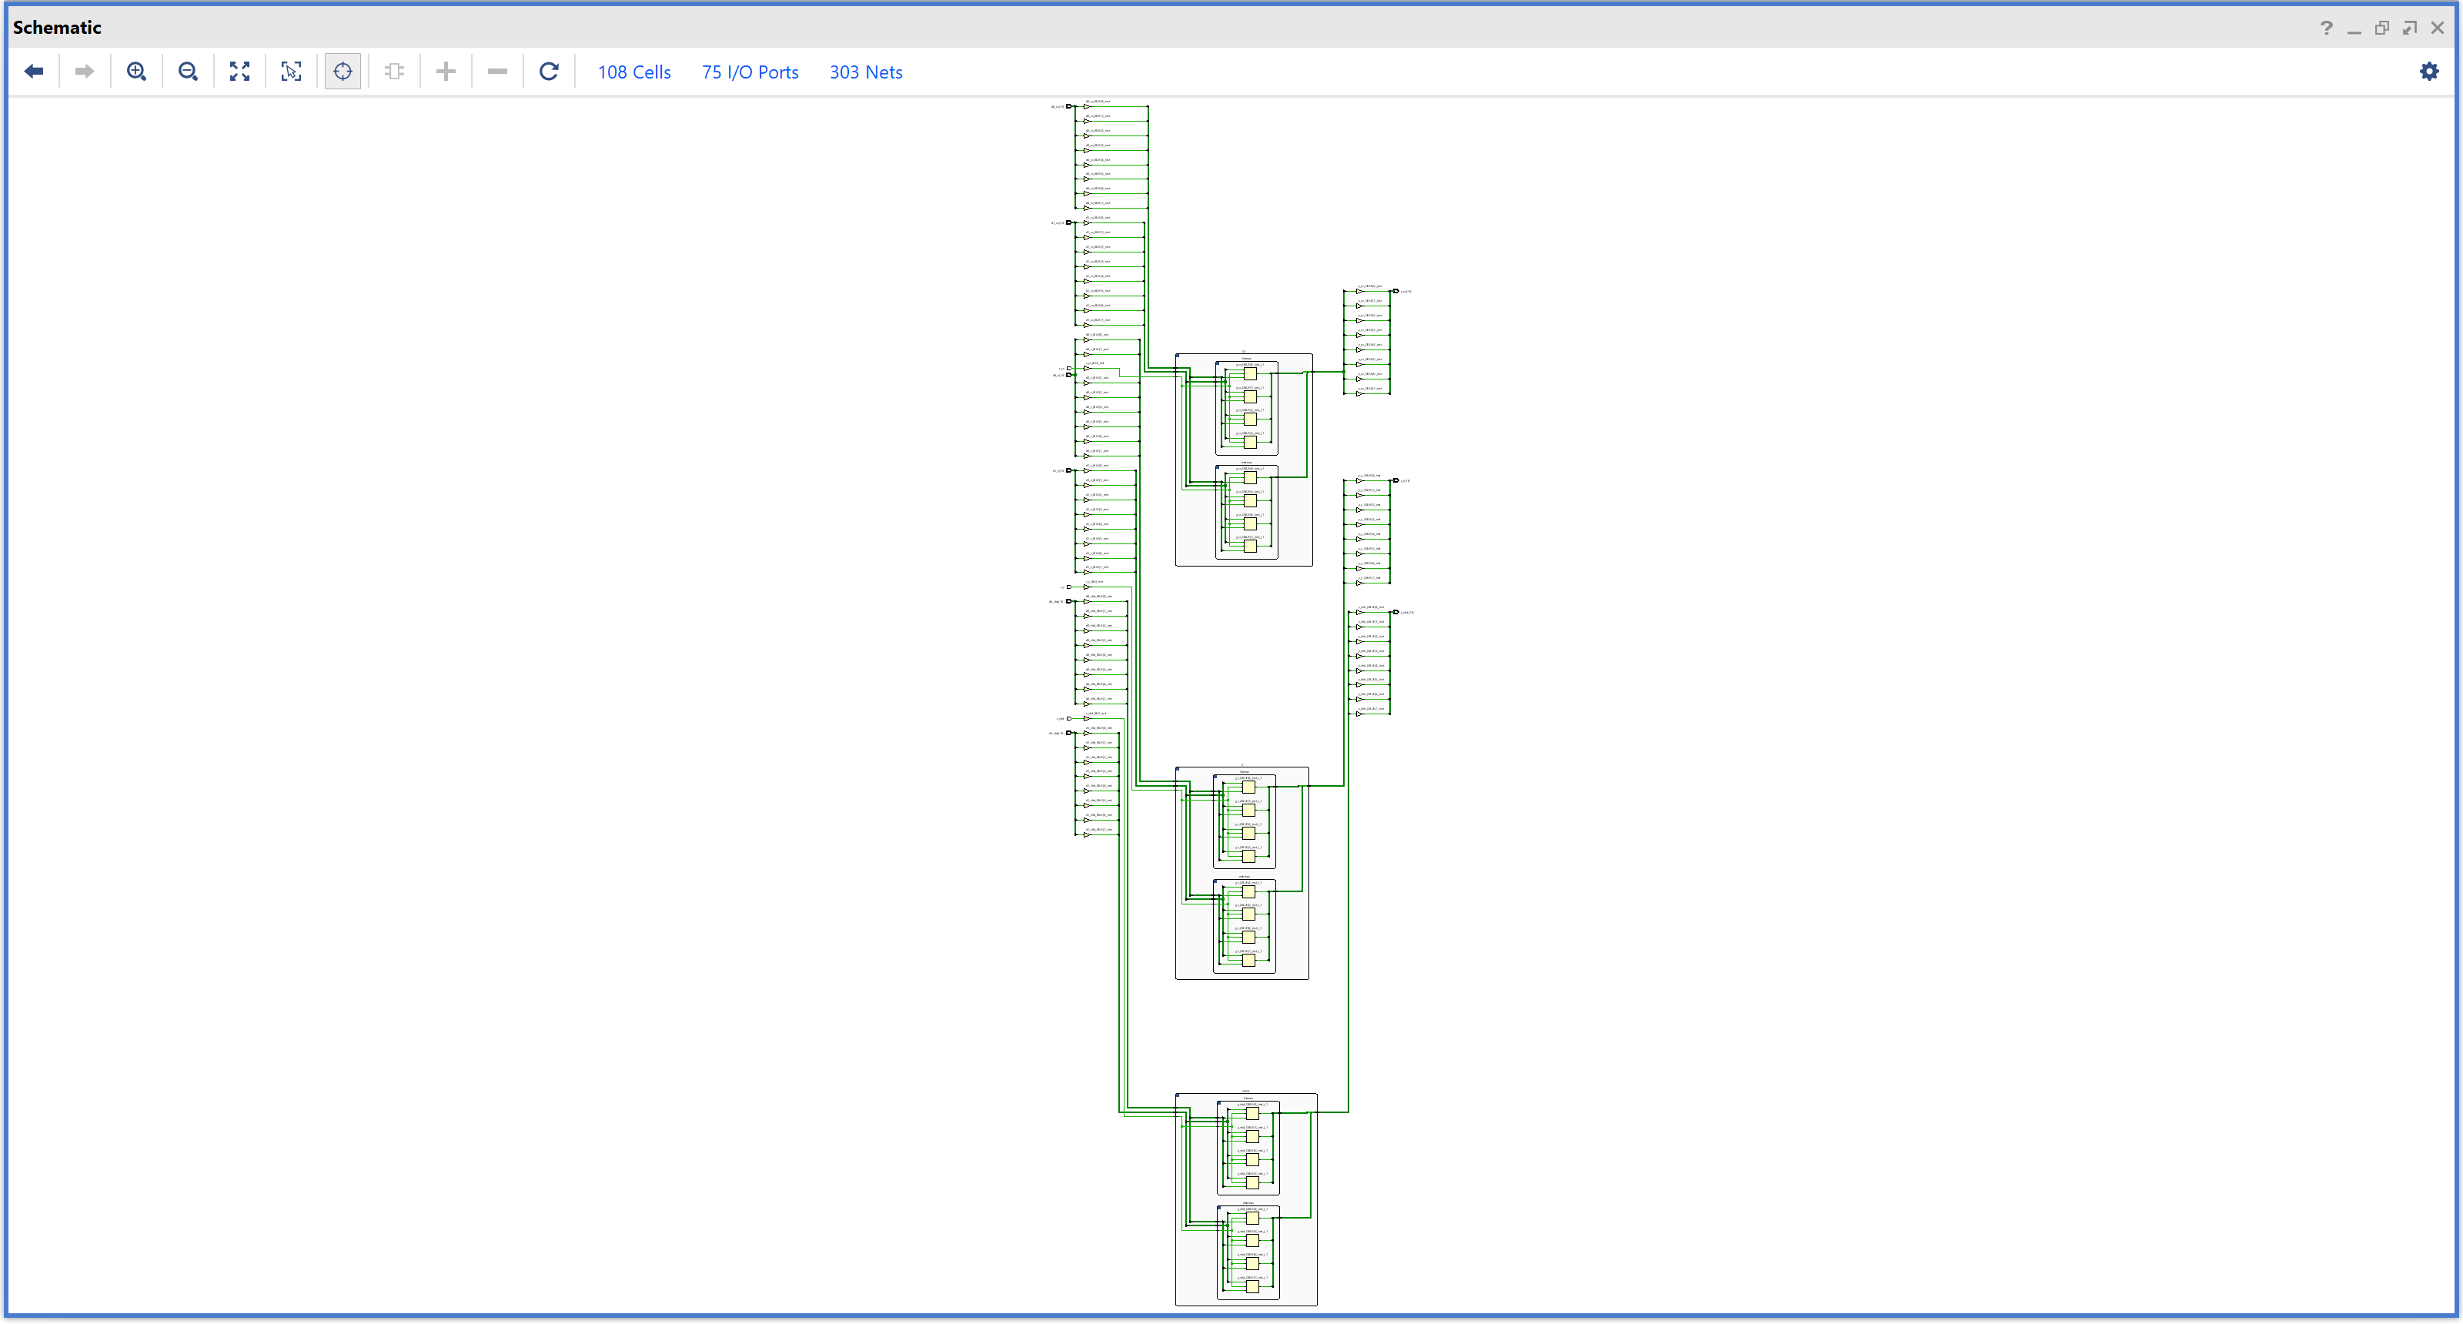Click the Previous (back arrow) button
This screenshot has width=2463, height=1324.
[35, 72]
